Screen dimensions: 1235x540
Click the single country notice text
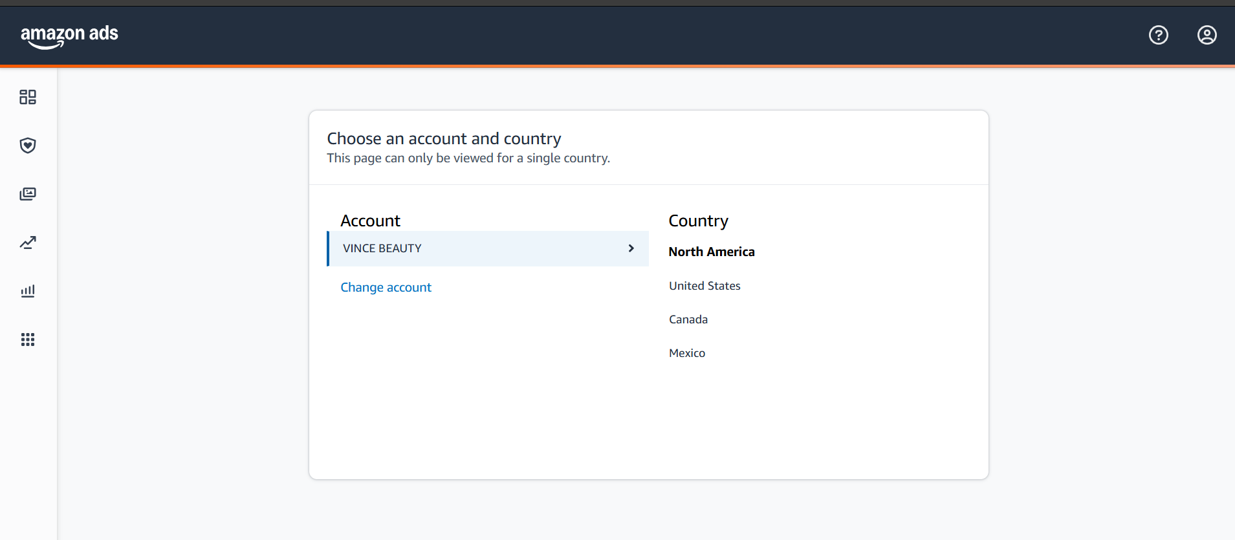(468, 158)
